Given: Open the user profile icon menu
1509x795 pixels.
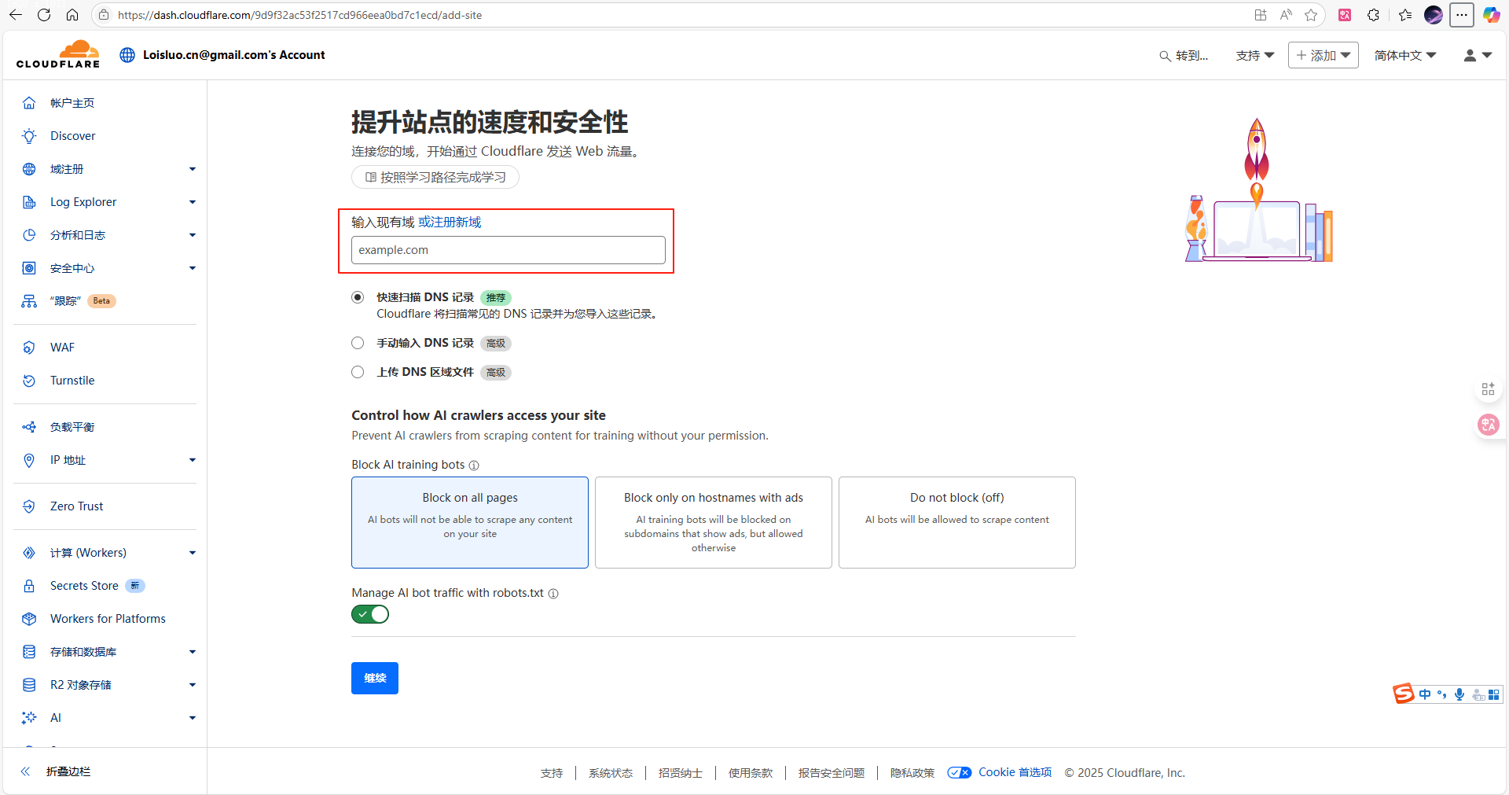Looking at the screenshot, I should [1478, 55].
